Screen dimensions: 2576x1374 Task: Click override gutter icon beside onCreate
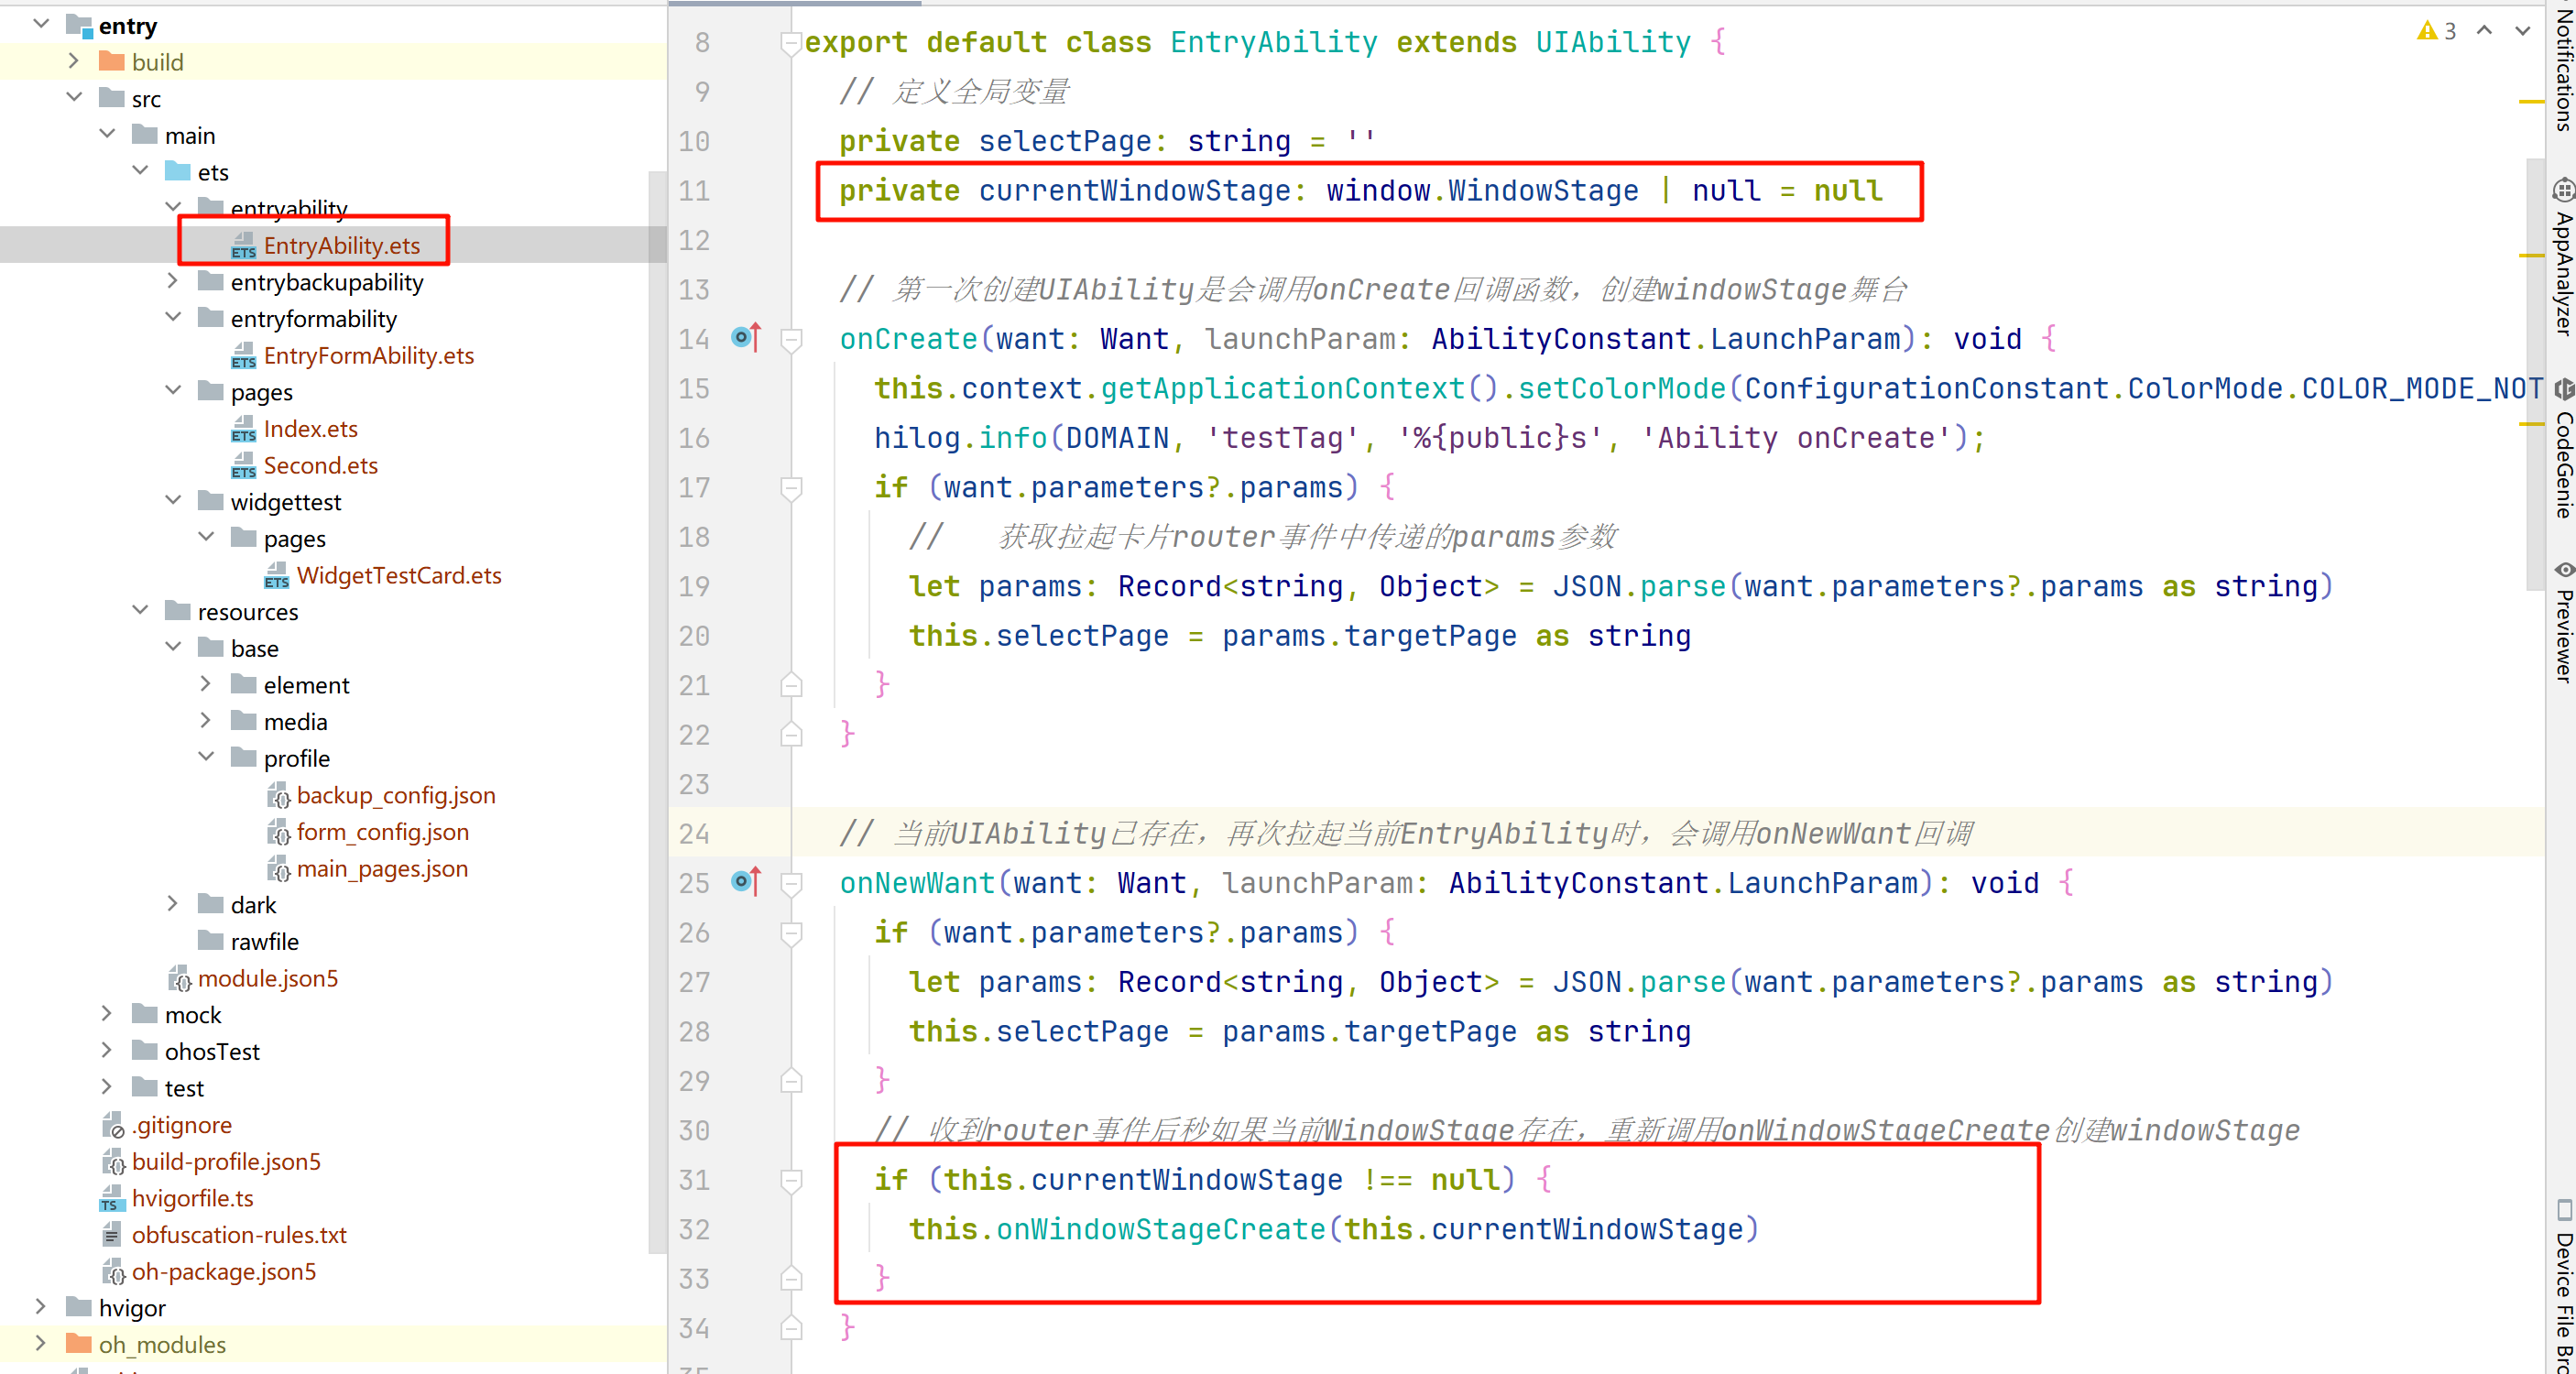tap(746, 338)
